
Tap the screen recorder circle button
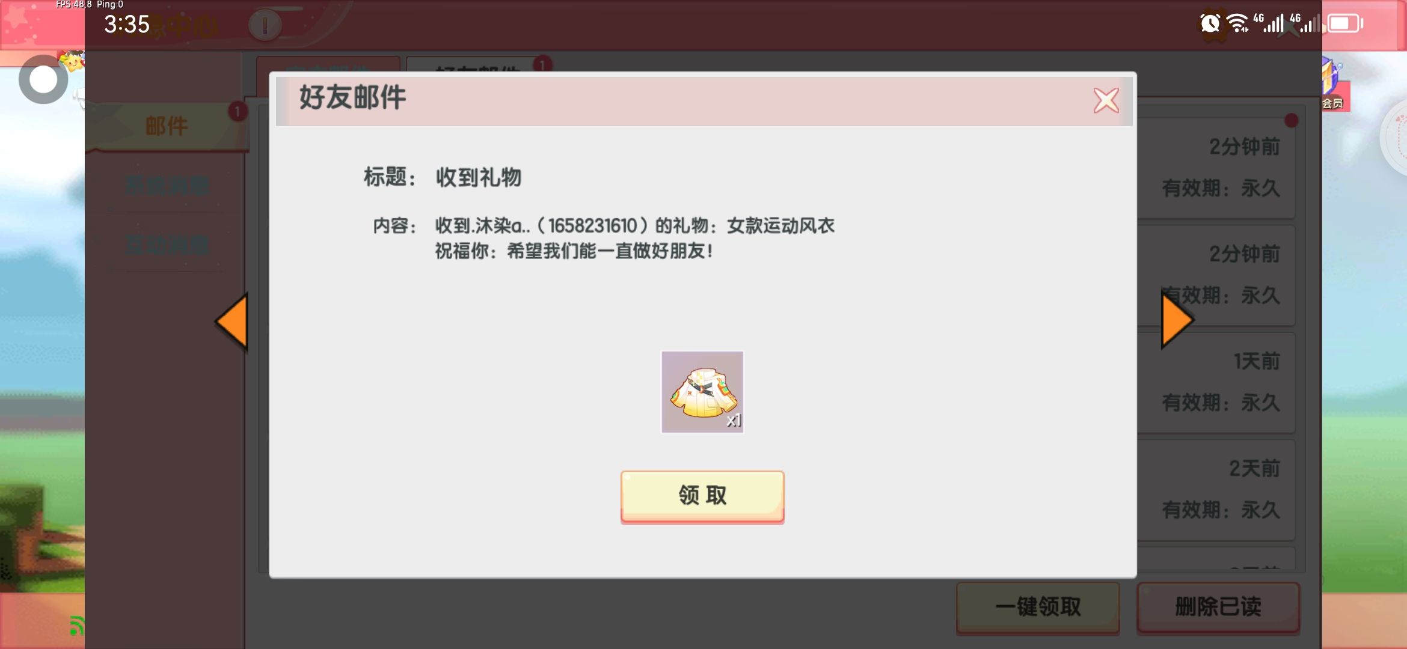(43, 79)
